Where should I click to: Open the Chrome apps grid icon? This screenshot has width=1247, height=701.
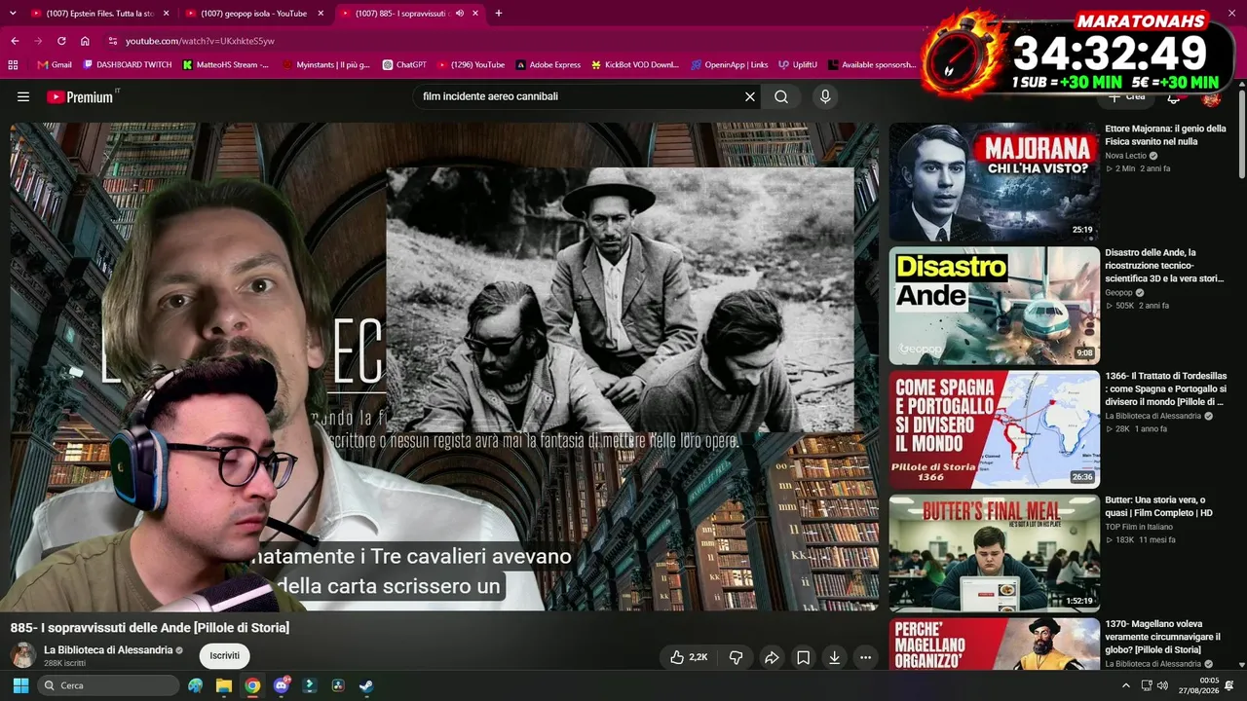click(13, 65)
